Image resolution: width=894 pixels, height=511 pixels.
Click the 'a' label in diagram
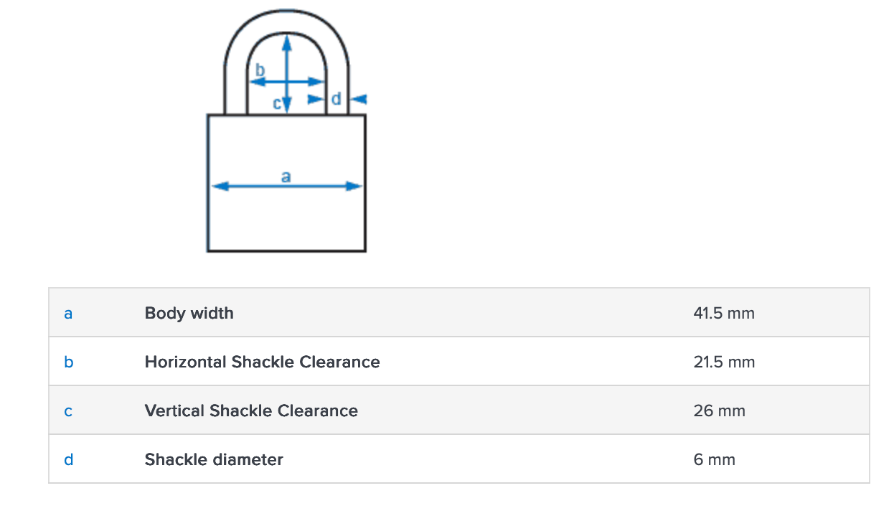(286, 176)
